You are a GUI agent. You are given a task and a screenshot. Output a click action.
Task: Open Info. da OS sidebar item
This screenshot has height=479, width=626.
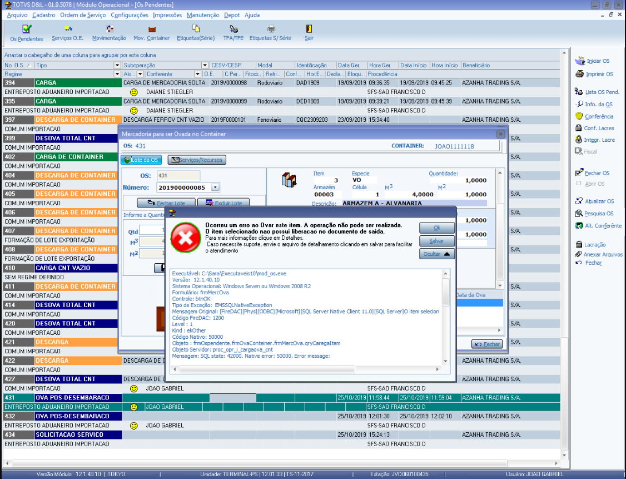[594, 104]
